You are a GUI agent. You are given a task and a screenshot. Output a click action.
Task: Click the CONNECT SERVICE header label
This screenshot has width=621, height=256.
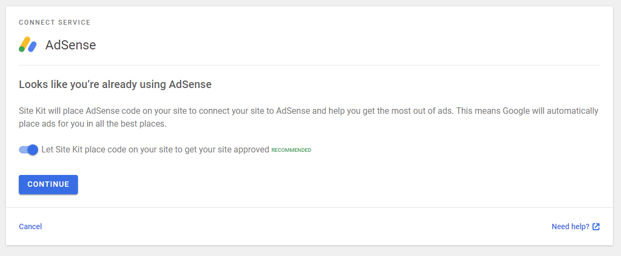click(55, 23)
